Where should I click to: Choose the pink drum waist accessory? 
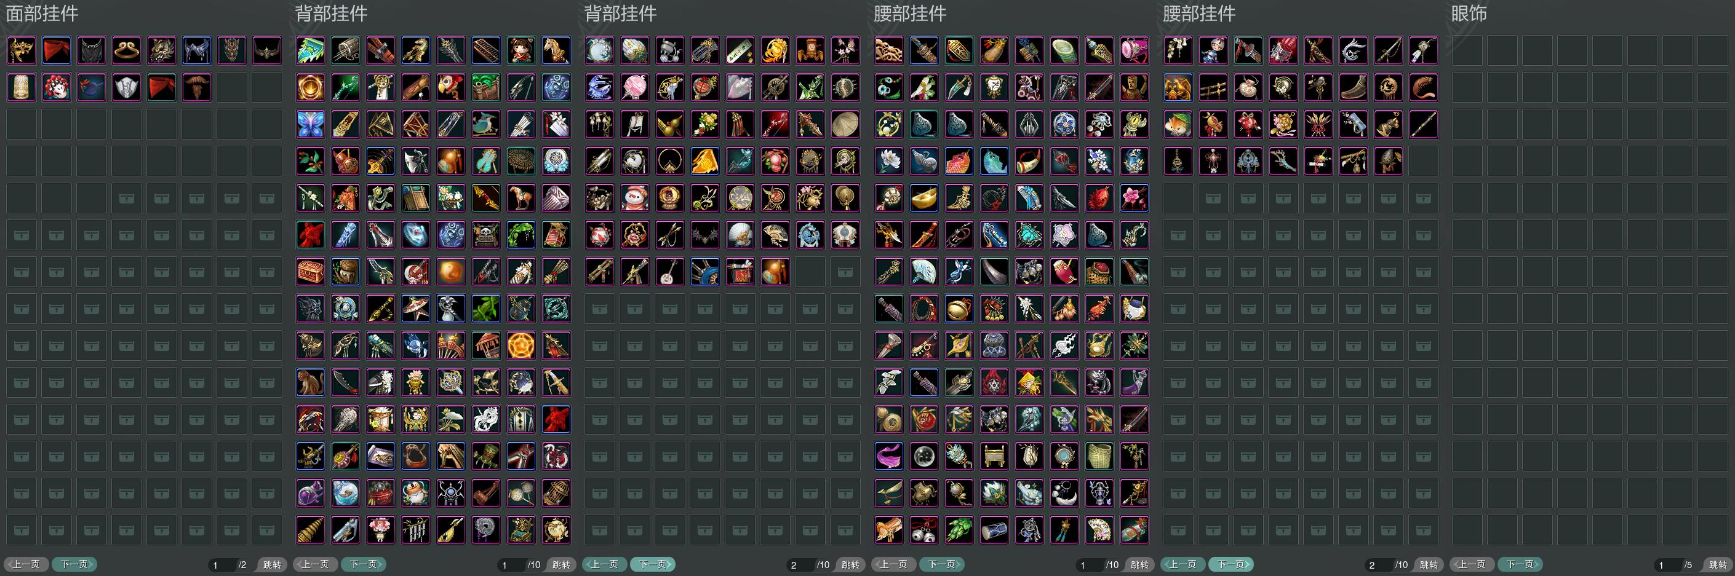[1135, 50]
